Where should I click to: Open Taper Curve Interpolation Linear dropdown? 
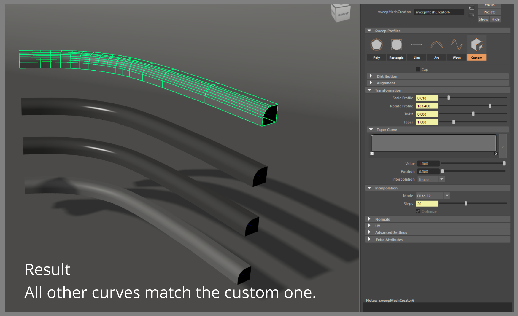tap(442, 179)
